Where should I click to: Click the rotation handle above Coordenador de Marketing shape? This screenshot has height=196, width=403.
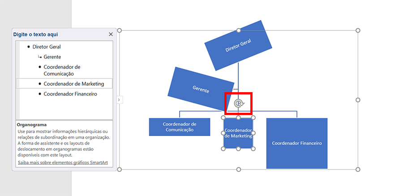(239, 103)
